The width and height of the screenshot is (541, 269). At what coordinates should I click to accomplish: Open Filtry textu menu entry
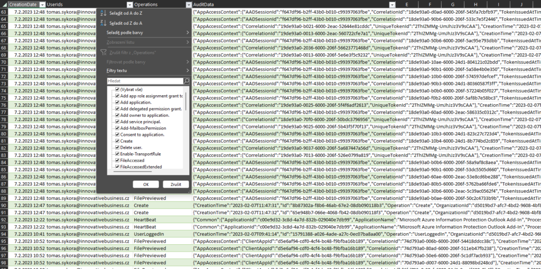[117, 70]
